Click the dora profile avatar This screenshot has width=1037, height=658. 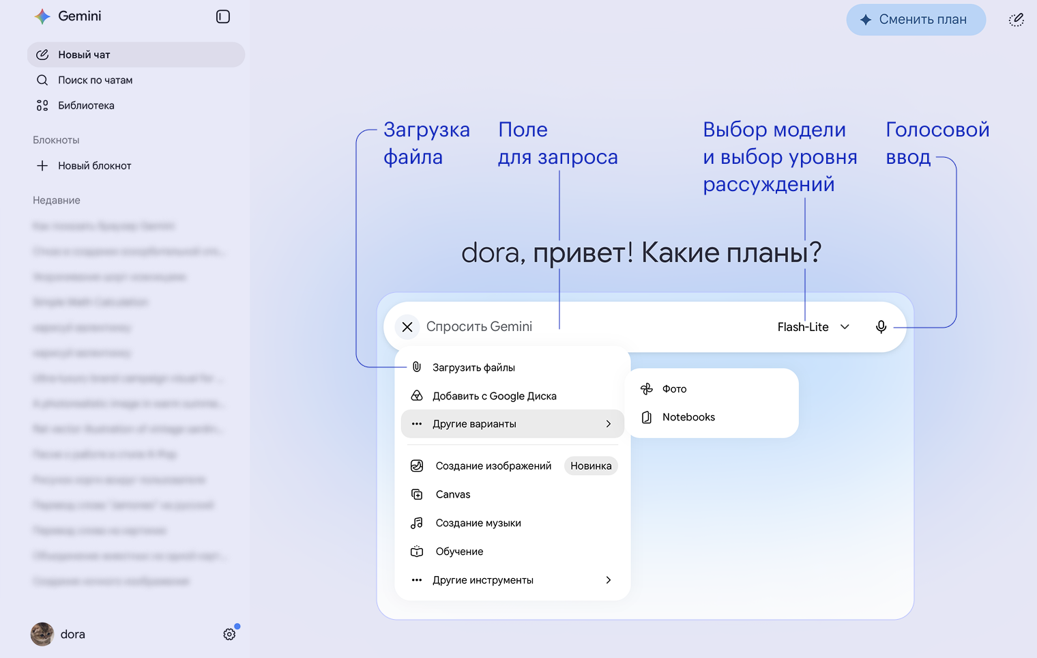pyautogui.click(x=42, y=634)
